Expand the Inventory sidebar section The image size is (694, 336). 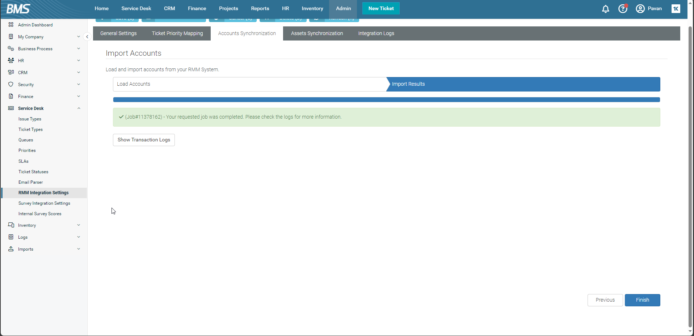(x=79, y=225)
